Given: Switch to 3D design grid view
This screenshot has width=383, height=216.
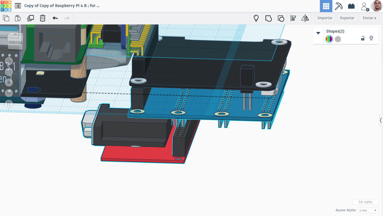Looking at the screenshot, I should click(326, 6).
